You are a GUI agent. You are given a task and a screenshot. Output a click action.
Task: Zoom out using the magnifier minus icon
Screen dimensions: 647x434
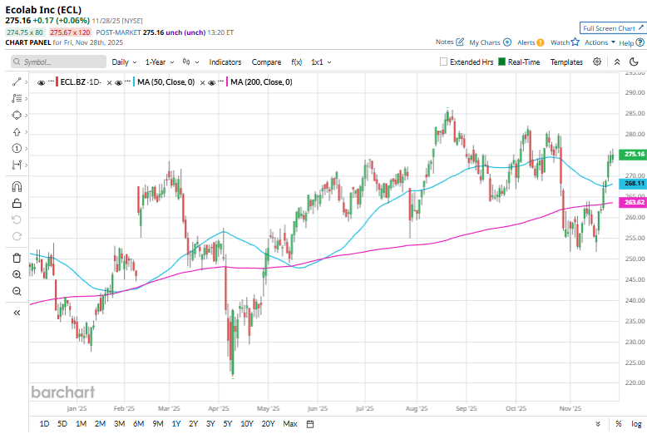point(17,291)
